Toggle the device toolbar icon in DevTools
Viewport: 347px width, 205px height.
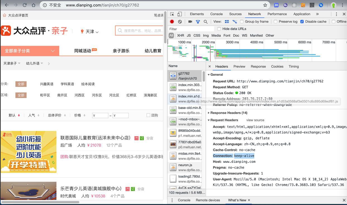(x=180, y=14)
